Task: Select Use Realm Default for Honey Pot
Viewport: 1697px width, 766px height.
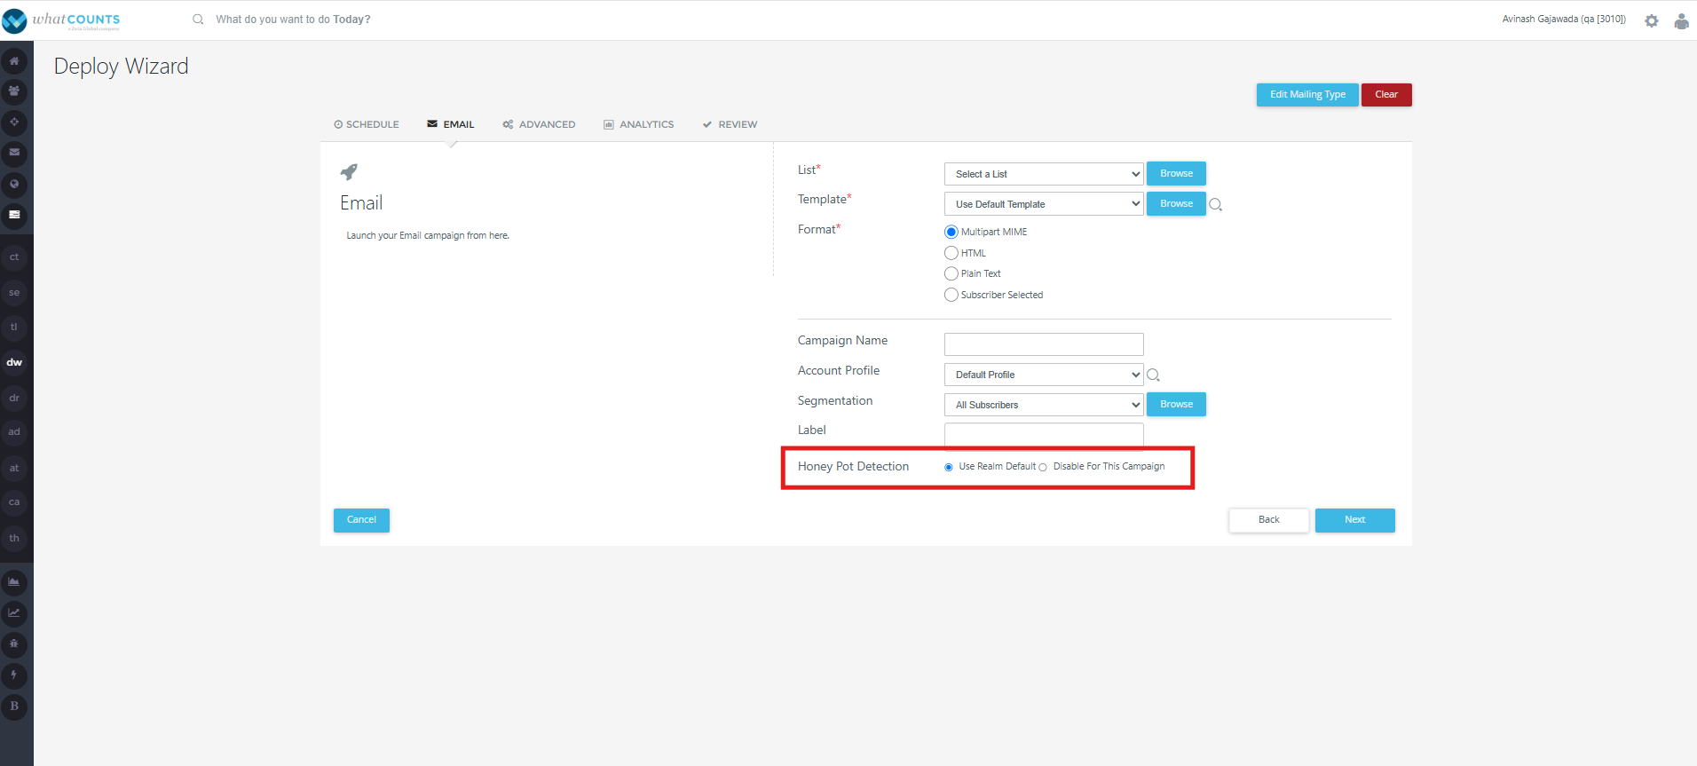Action: pos(949,468)
